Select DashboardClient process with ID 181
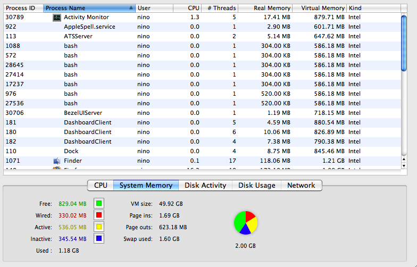 tap(202, 122)
